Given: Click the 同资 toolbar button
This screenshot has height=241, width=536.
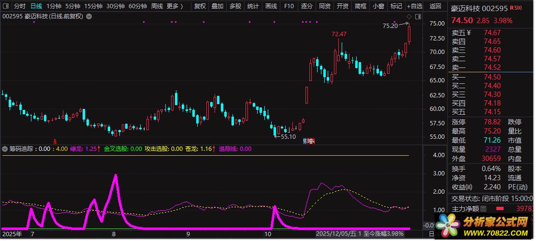Looking at the screenshot, I should tap(325, 6).
